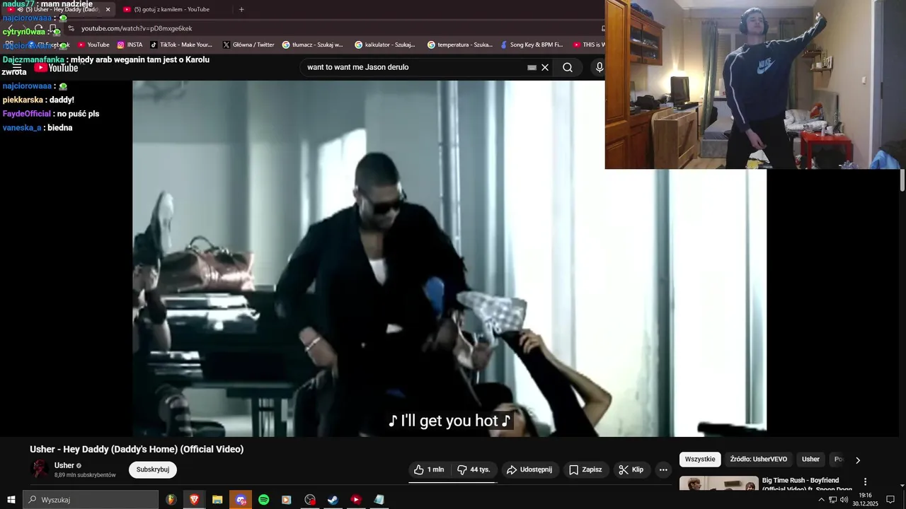Image resolution: width=906 pixels, height=509 pixels.
Task: Open the Usher channel name link
Action: point(64,465)
